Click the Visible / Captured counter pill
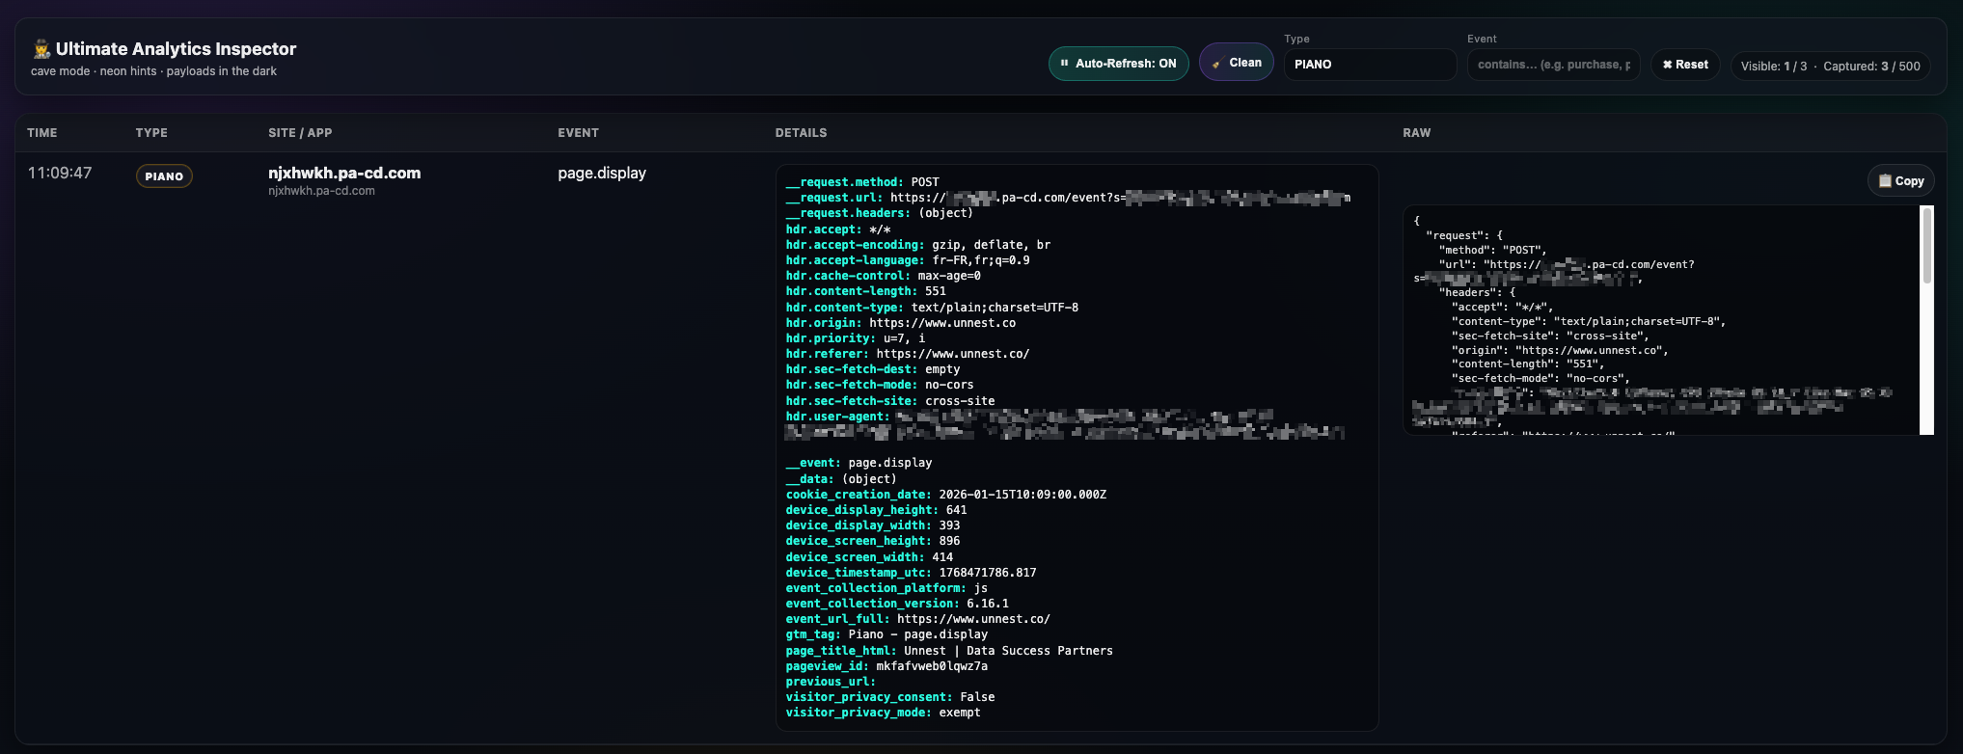The image size is (1963, 754). pyautogui.click(x=1830, y=66)
